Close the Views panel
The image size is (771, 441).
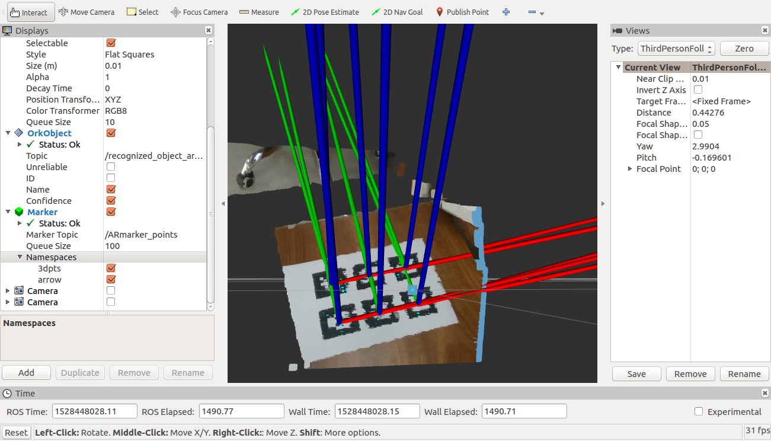(x=765, y=30)
